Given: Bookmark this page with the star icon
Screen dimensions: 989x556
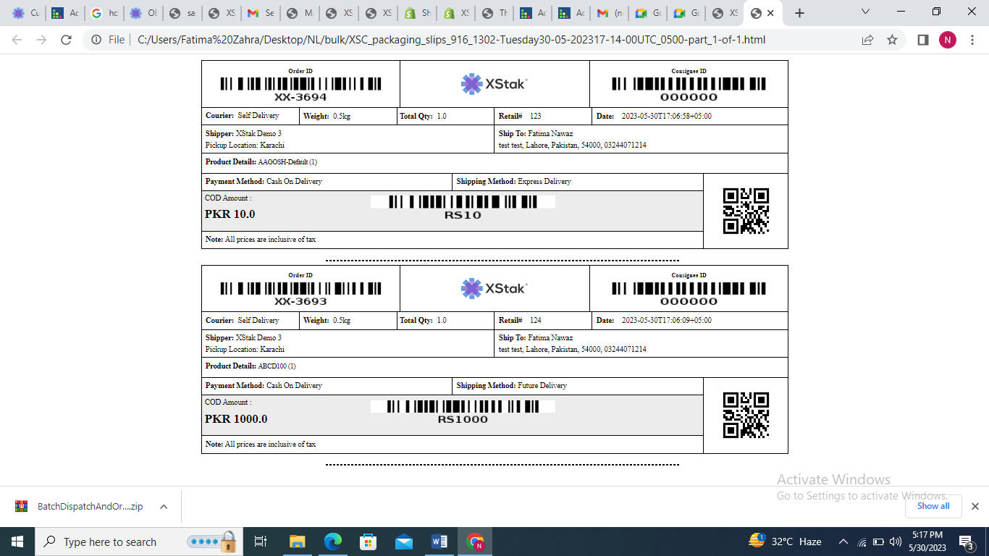Looking at the screenshot, I should click(x=892, y=40).
